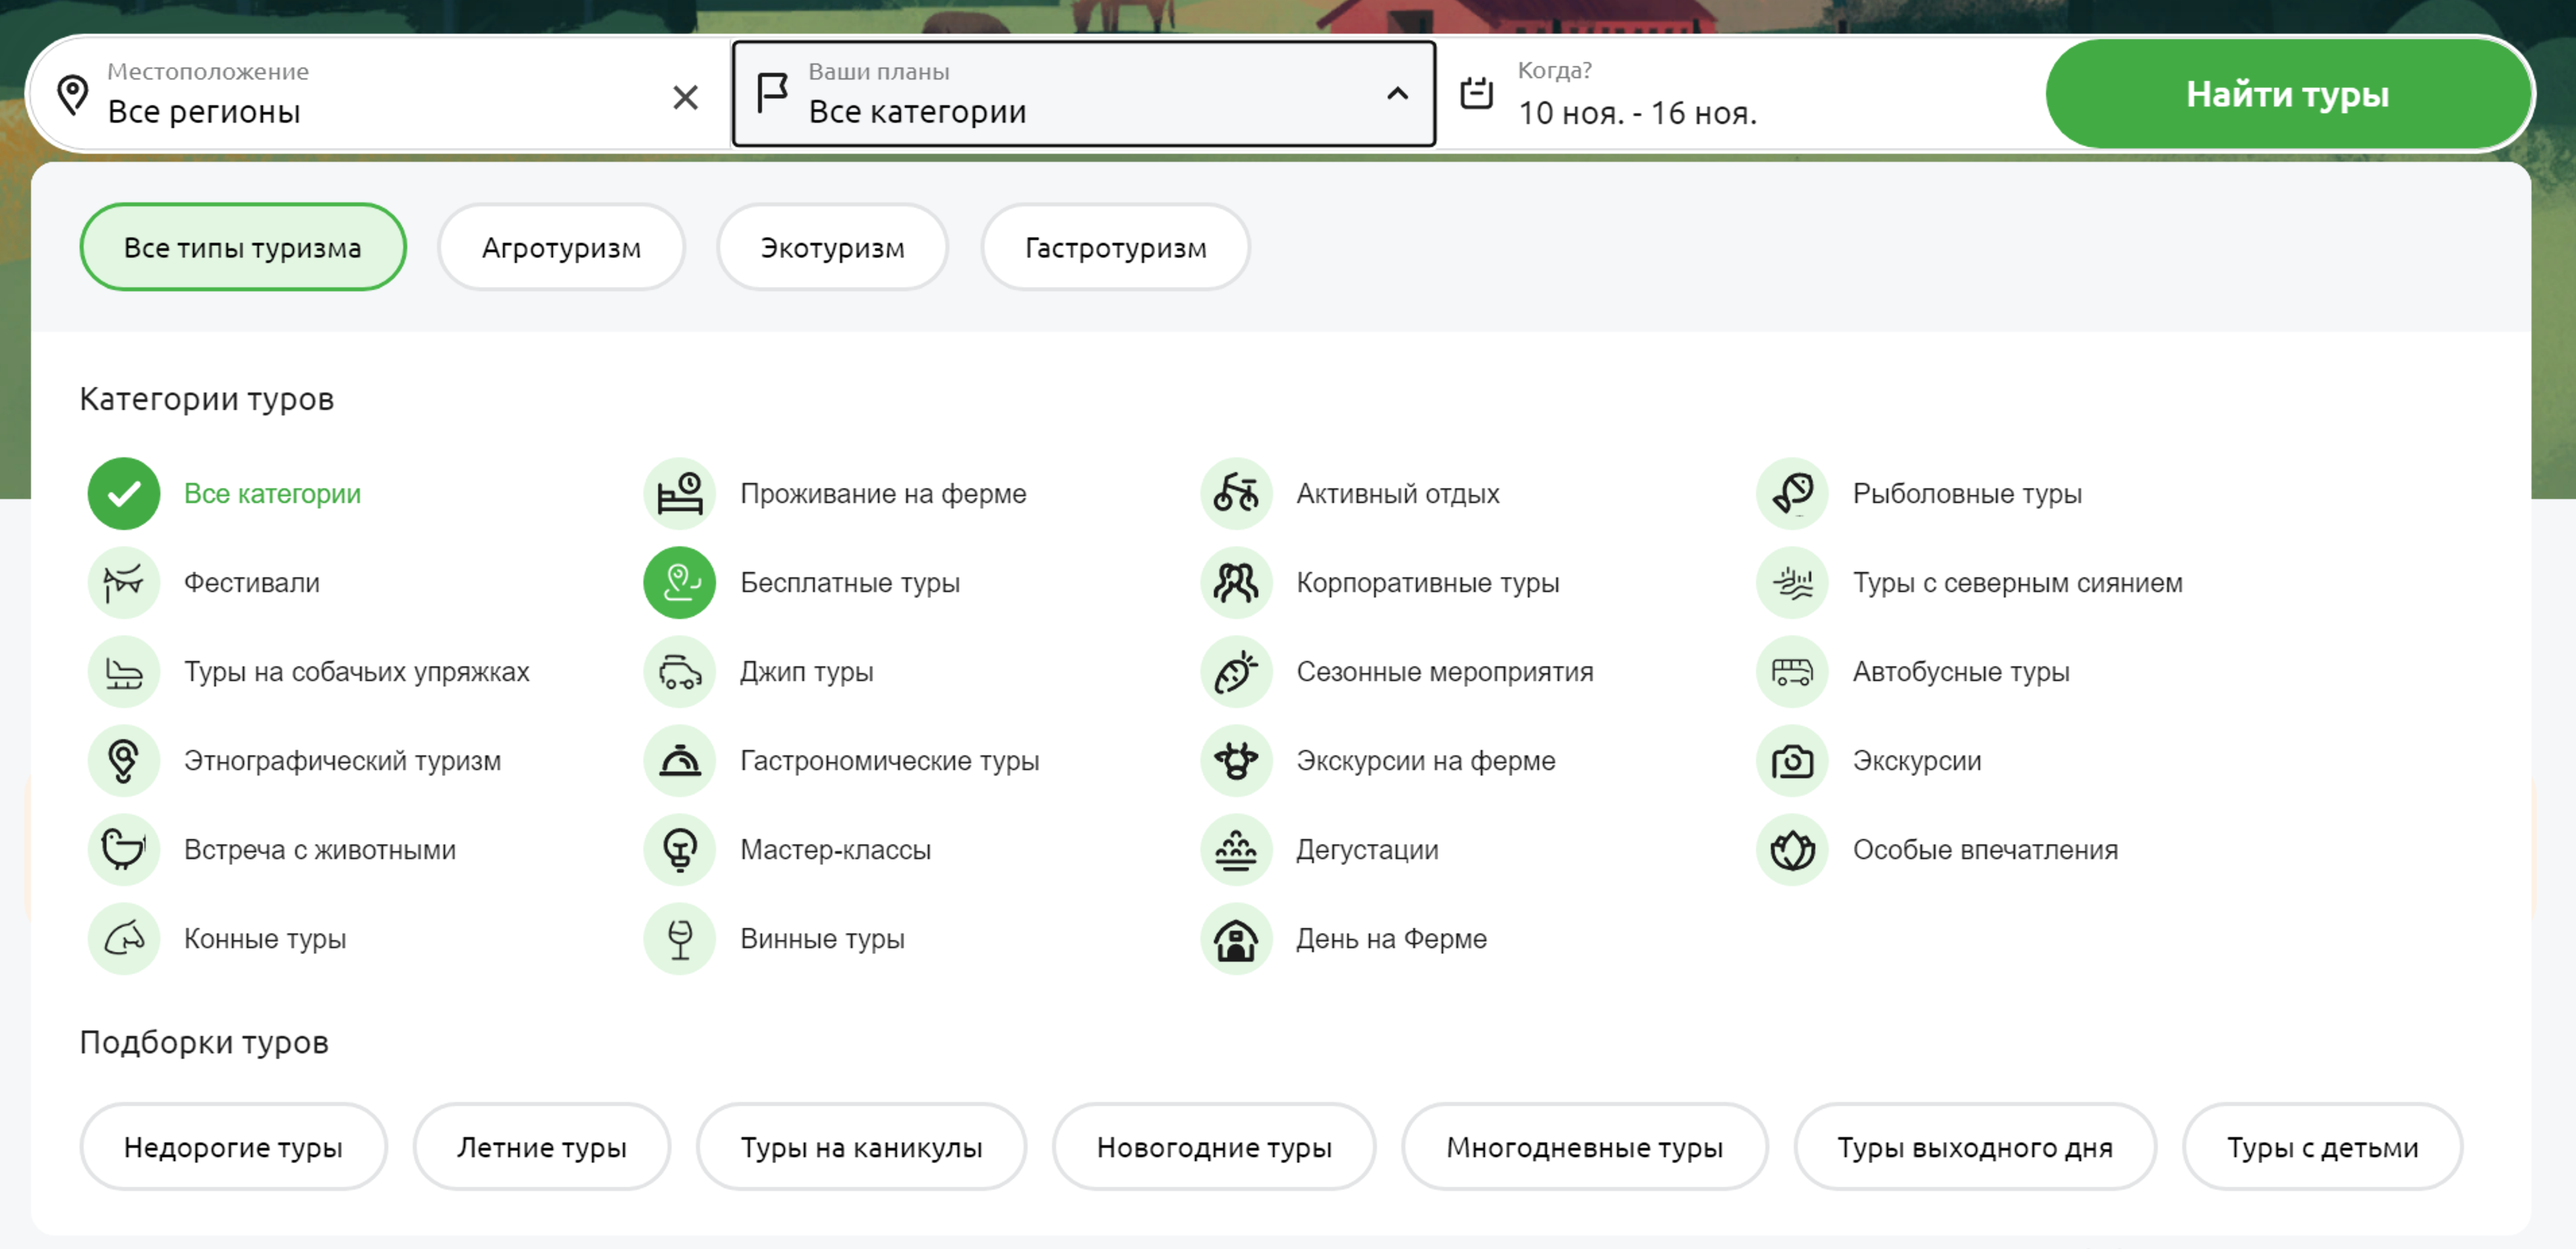The height and width of the screenshot is (1249, 2576).
Task: Choose the Недорогие туры collection button
Action: (x=233, y=1147)
